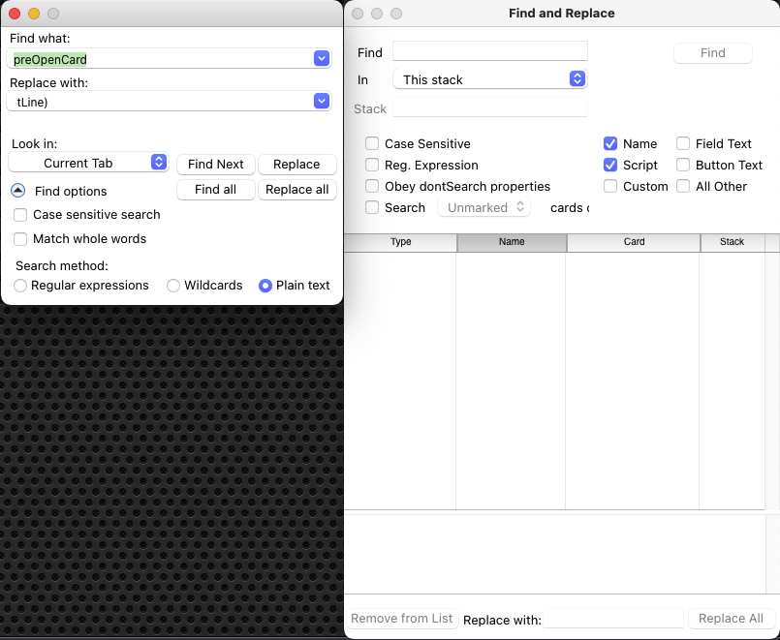Click the Find all button
780x640 pixels.
pyautogui.click(x=216, y=190)
